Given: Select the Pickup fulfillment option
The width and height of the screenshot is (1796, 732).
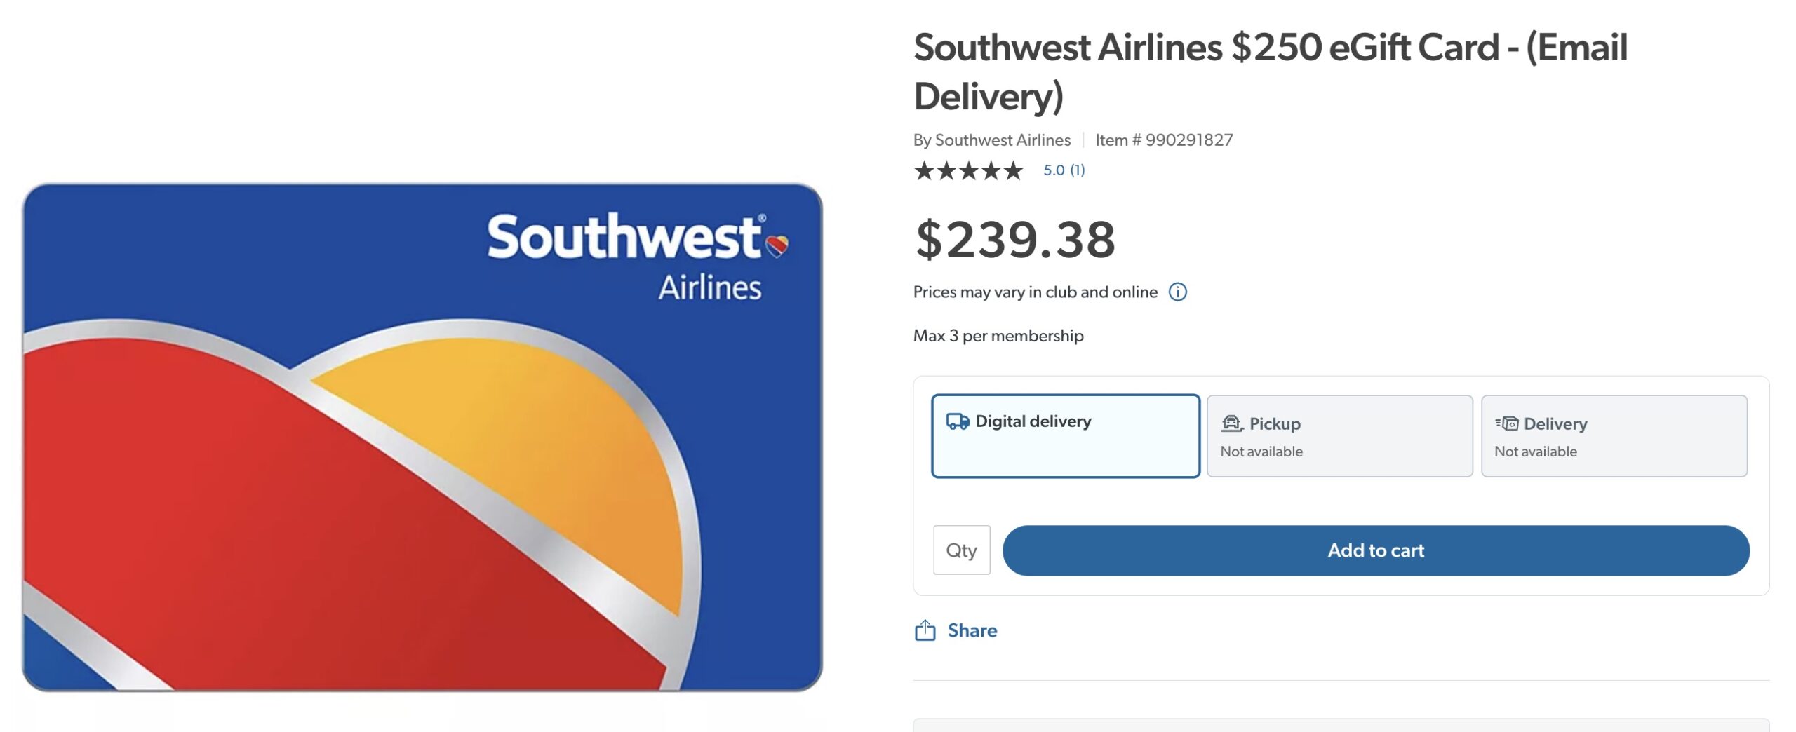Looking at the screenshot, I should (x=1339, y=436).
